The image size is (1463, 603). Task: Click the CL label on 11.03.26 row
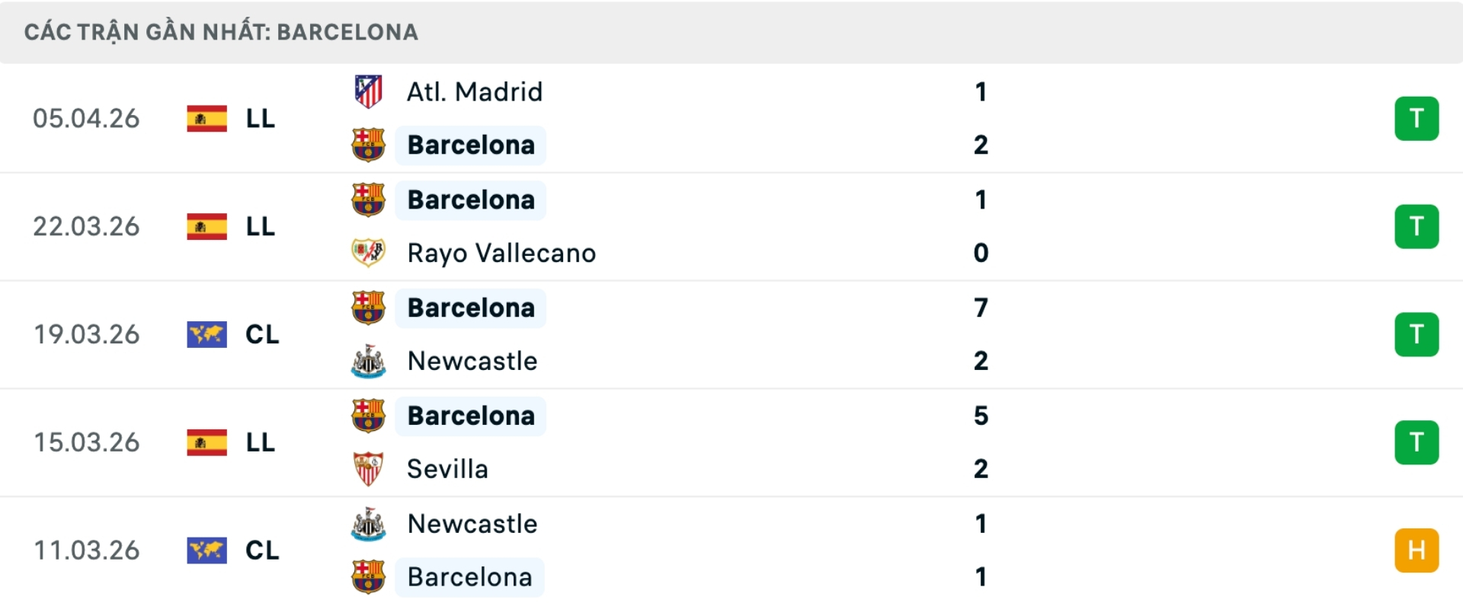coord(262,550)
